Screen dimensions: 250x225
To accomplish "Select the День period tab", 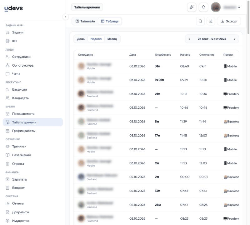I will pyautogui.click(x=81, y=39).
